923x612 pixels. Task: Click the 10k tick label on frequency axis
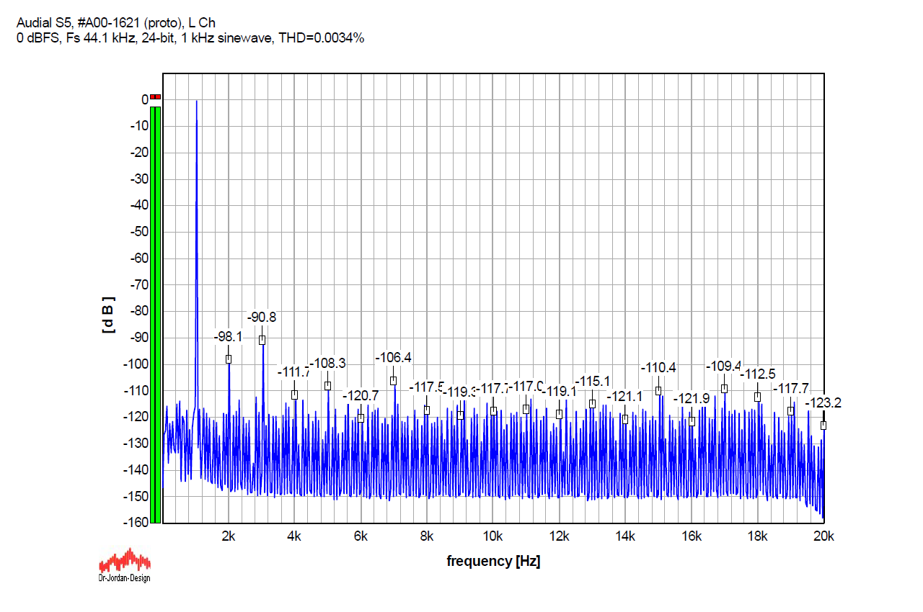coord(493,536)
